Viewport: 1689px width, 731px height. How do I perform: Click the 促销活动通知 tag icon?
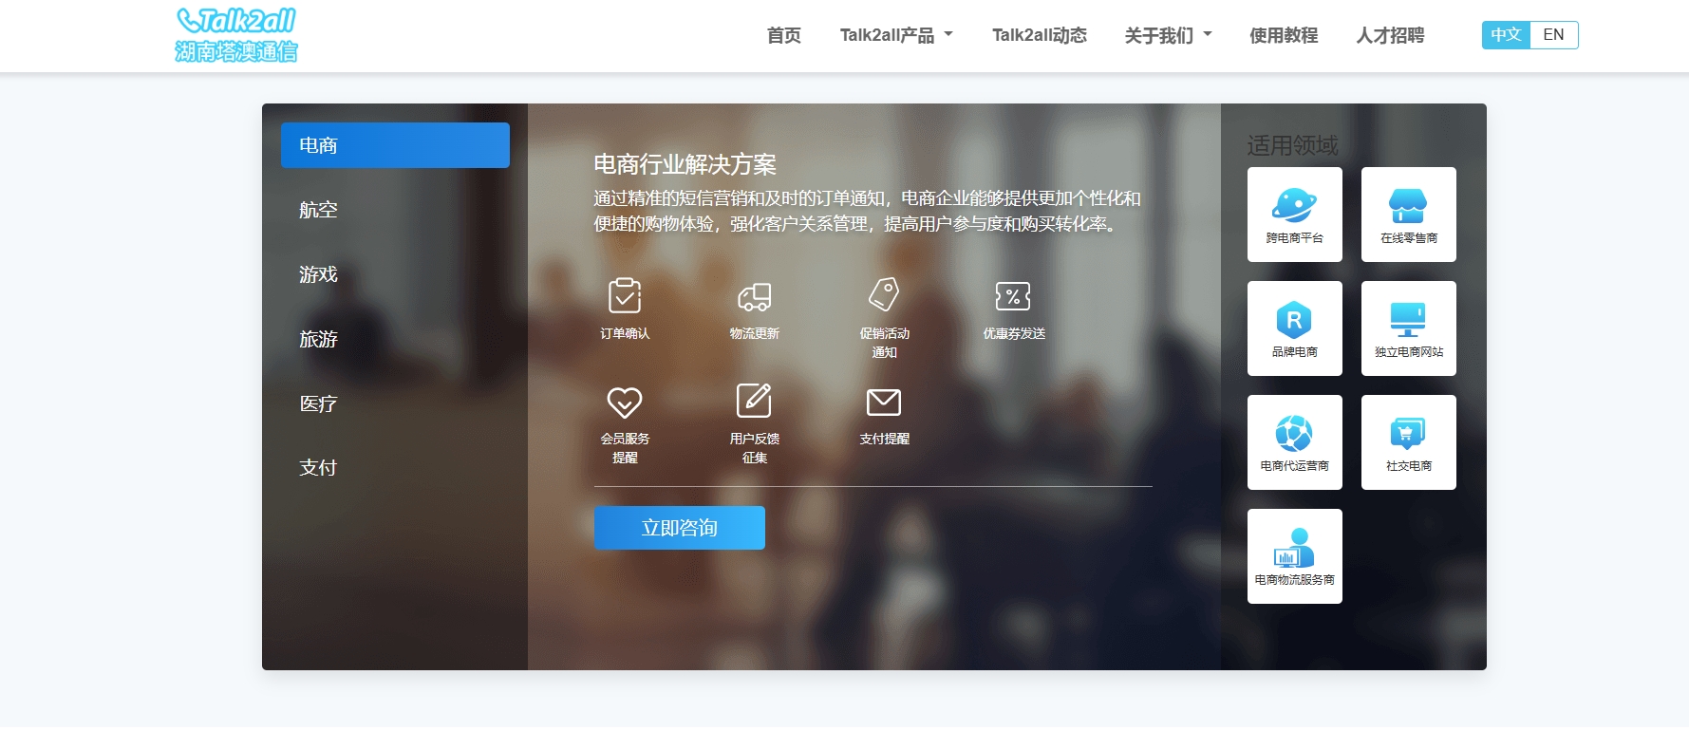(884, 294)
